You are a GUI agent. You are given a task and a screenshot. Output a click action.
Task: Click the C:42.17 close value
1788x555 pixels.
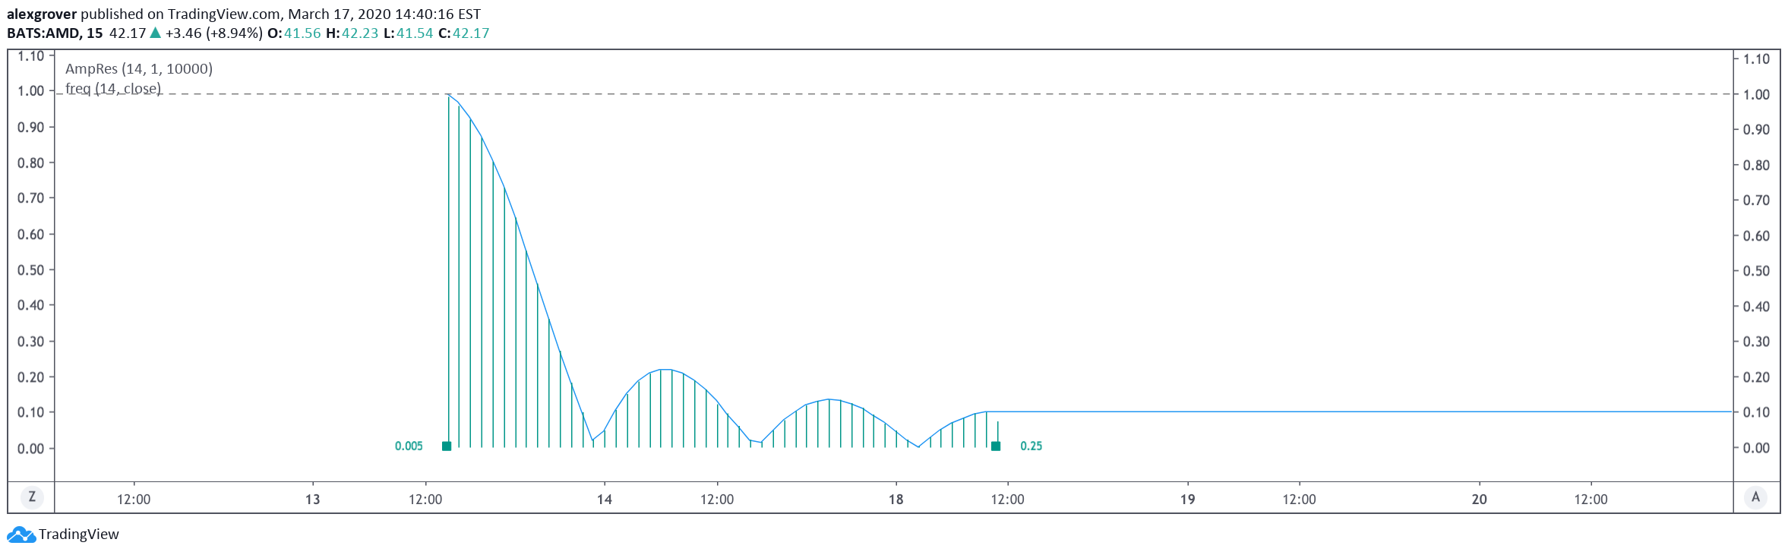point(464,33)
